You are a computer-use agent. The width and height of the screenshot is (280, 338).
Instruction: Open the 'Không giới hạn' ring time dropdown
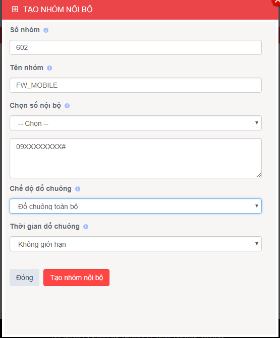pyautogui.click(x=136, y=244)
